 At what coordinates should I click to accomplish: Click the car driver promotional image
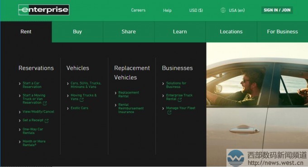(x=257, y=104)
